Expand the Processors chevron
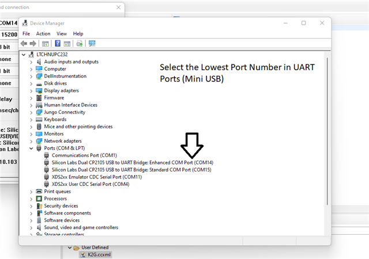Image resolution: width=369 pixels, height=259 pixels. coord(31,199)
